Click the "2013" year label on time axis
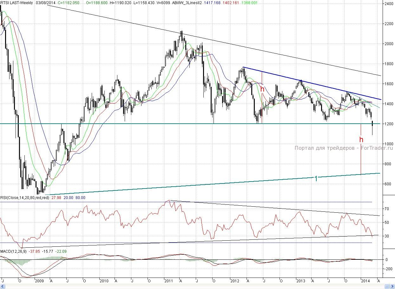Screen dimensions: 395x289 pyautogui.click(x=300, y=281)
